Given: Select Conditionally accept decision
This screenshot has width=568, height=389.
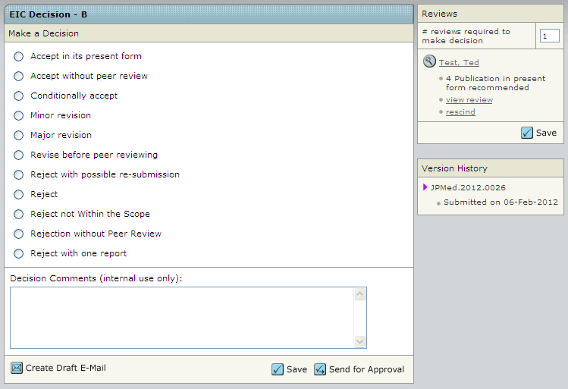Looking at the screenshot, I should pyautogui.click(x=19, y=96).
